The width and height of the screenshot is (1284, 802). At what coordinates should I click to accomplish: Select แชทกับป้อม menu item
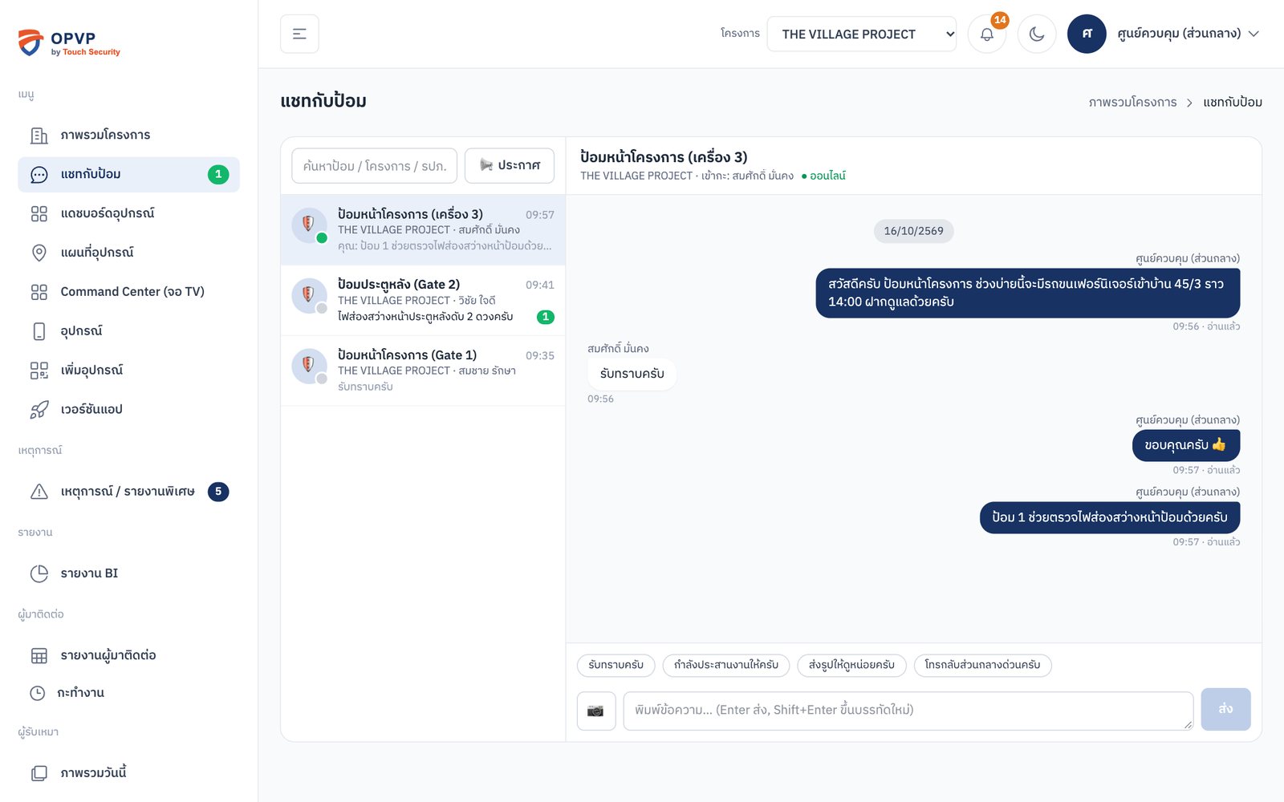[128, 174]
